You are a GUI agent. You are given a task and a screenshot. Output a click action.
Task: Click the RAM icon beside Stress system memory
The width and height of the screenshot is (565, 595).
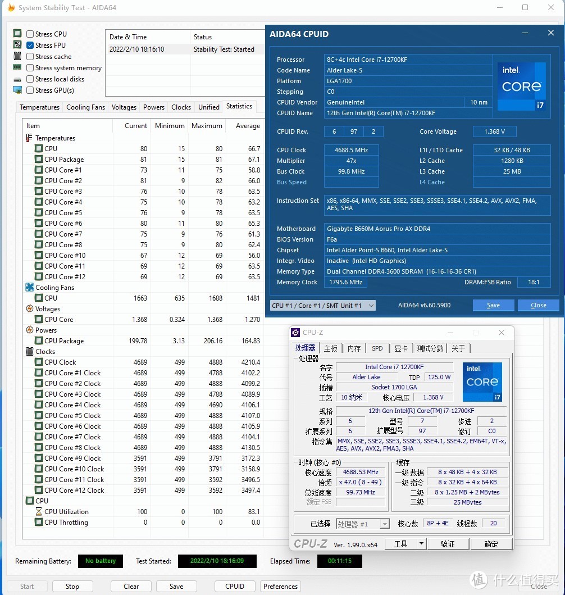pyautogui.click(x=17, y=67)
